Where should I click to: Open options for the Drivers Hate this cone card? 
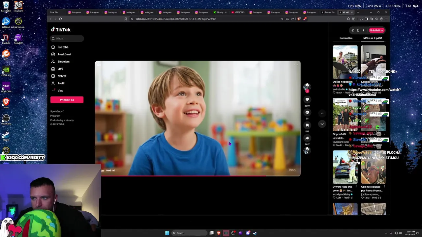(x=356, y=187)
